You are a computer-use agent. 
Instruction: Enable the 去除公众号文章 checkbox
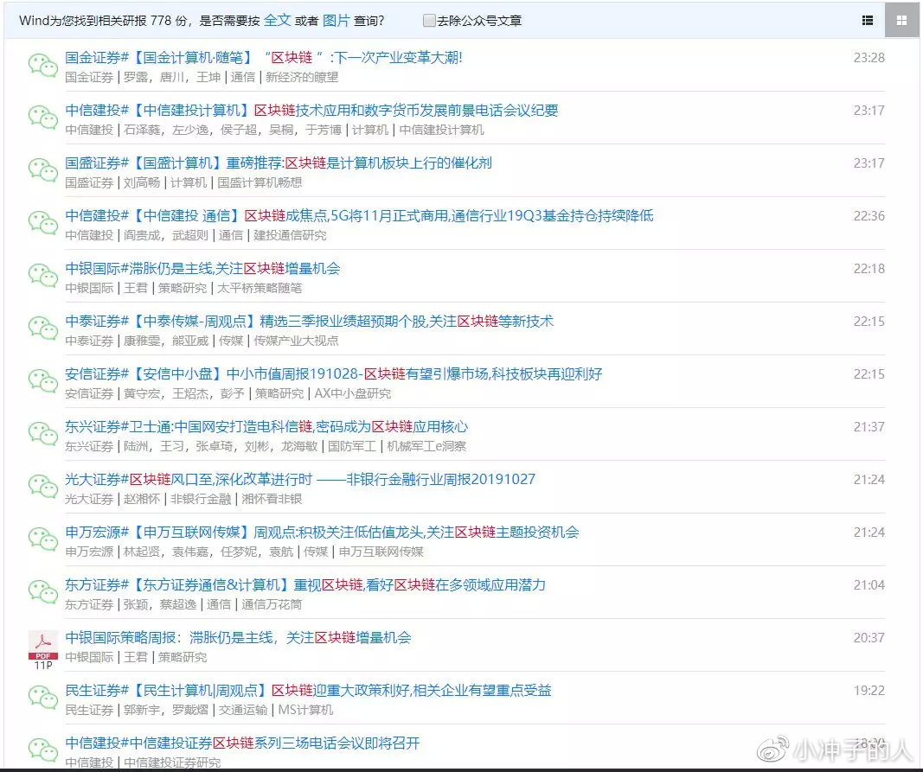click(429, 21)
